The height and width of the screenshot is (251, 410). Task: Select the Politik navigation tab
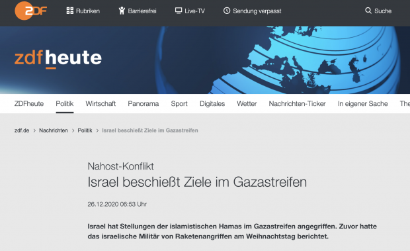click(x=65, y=104)
